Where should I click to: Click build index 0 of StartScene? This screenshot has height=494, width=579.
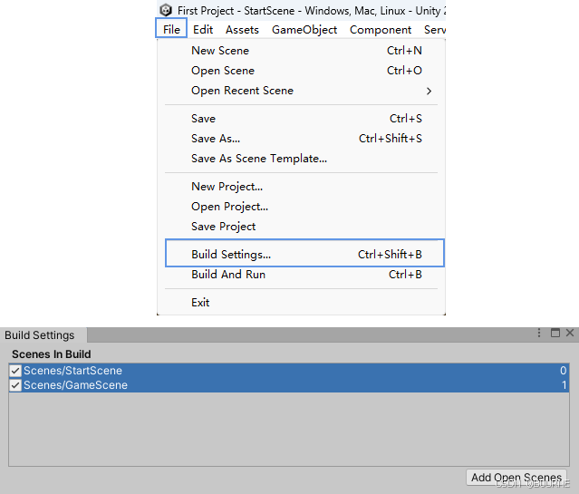[x=563, y=371]
